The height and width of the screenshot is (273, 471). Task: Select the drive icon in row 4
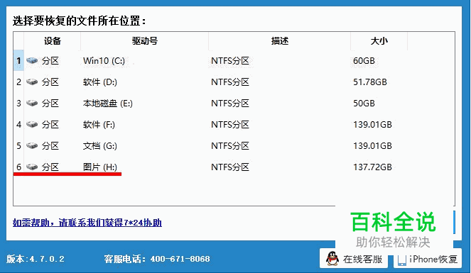pos(32,125)
